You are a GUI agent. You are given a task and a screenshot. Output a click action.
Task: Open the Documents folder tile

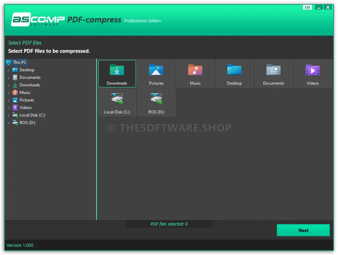pos(274,73)
